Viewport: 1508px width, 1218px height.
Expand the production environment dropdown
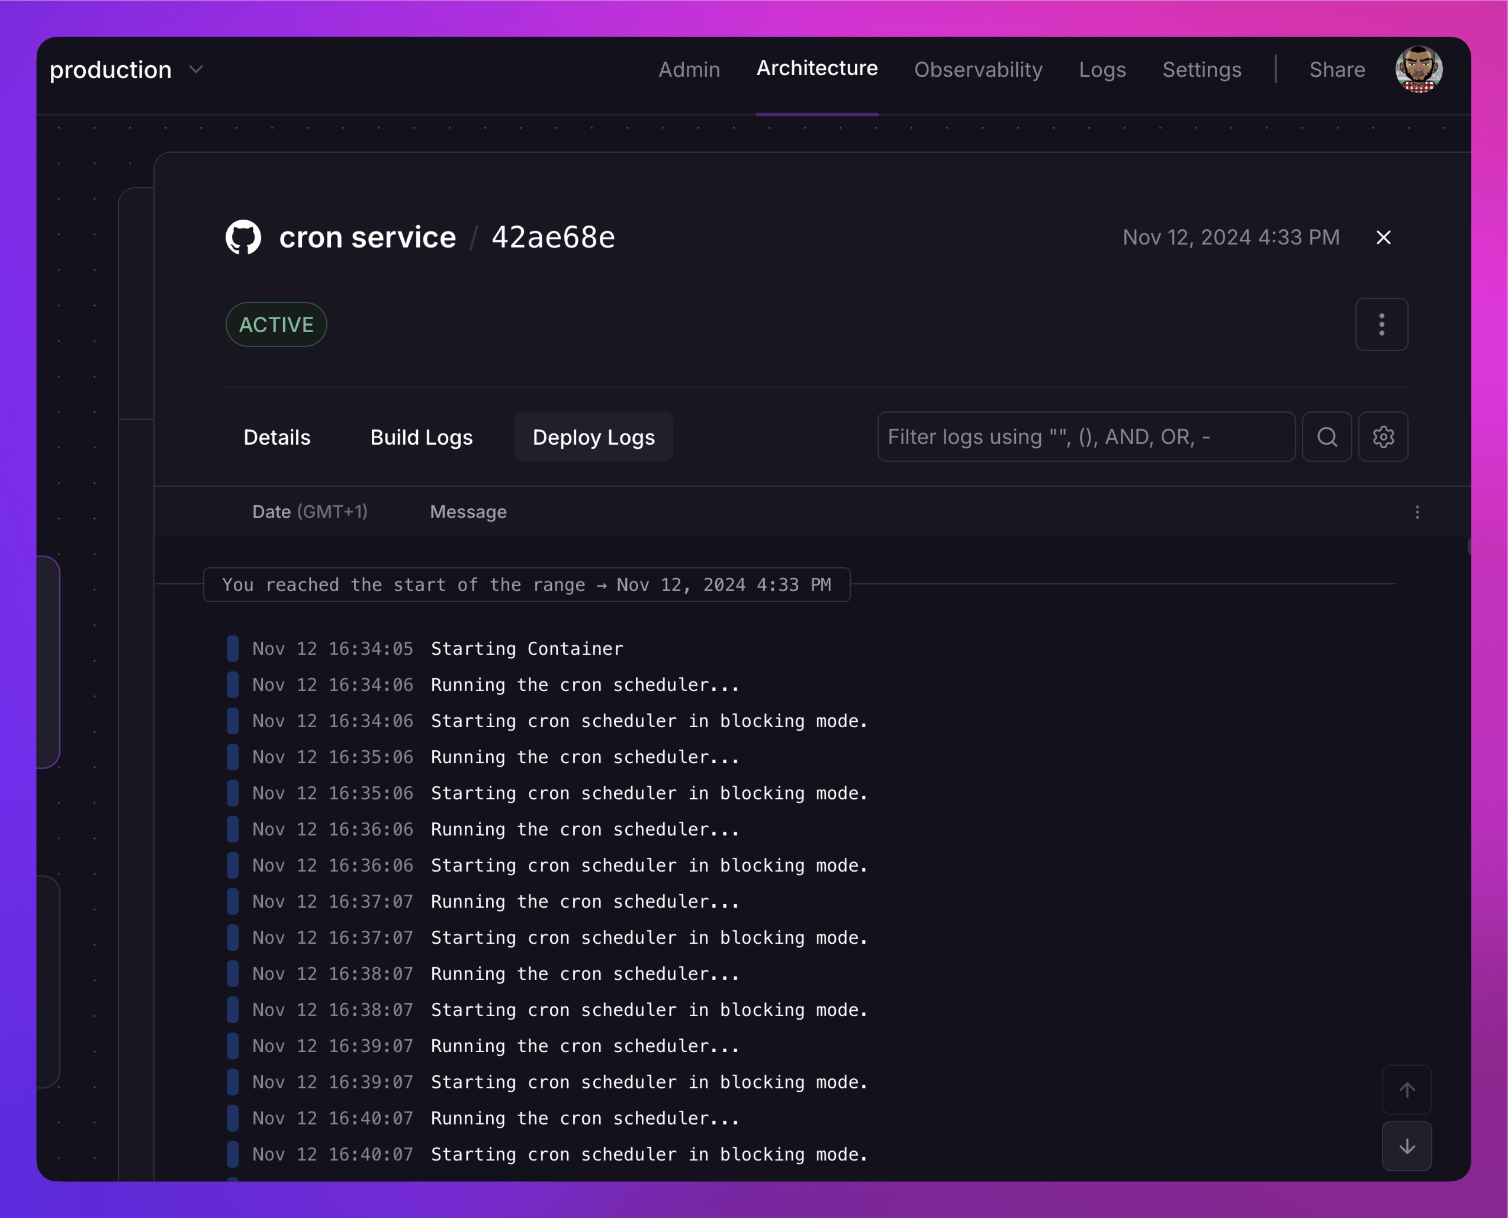[197, 69]
